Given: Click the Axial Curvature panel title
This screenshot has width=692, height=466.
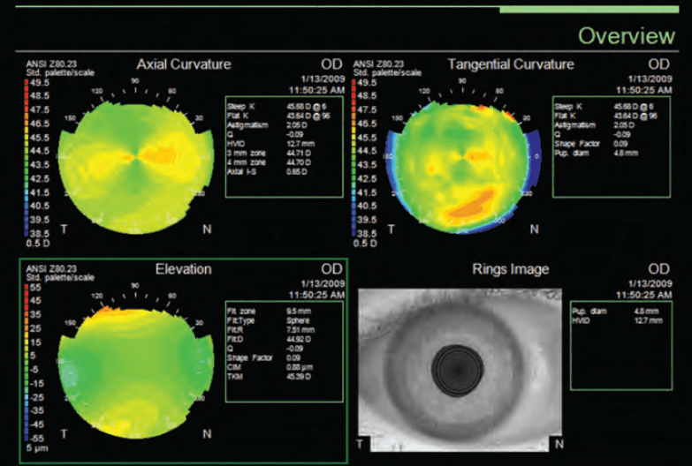Looking at the screenshot, I should coord(184,64).
